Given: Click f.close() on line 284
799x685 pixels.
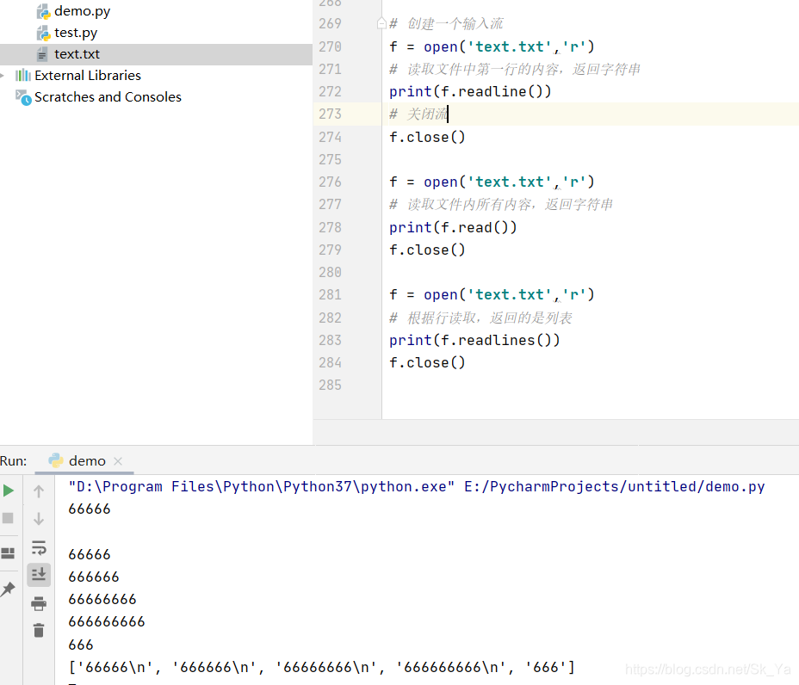Looking at the screenshot, I should [x=427, y=362].
